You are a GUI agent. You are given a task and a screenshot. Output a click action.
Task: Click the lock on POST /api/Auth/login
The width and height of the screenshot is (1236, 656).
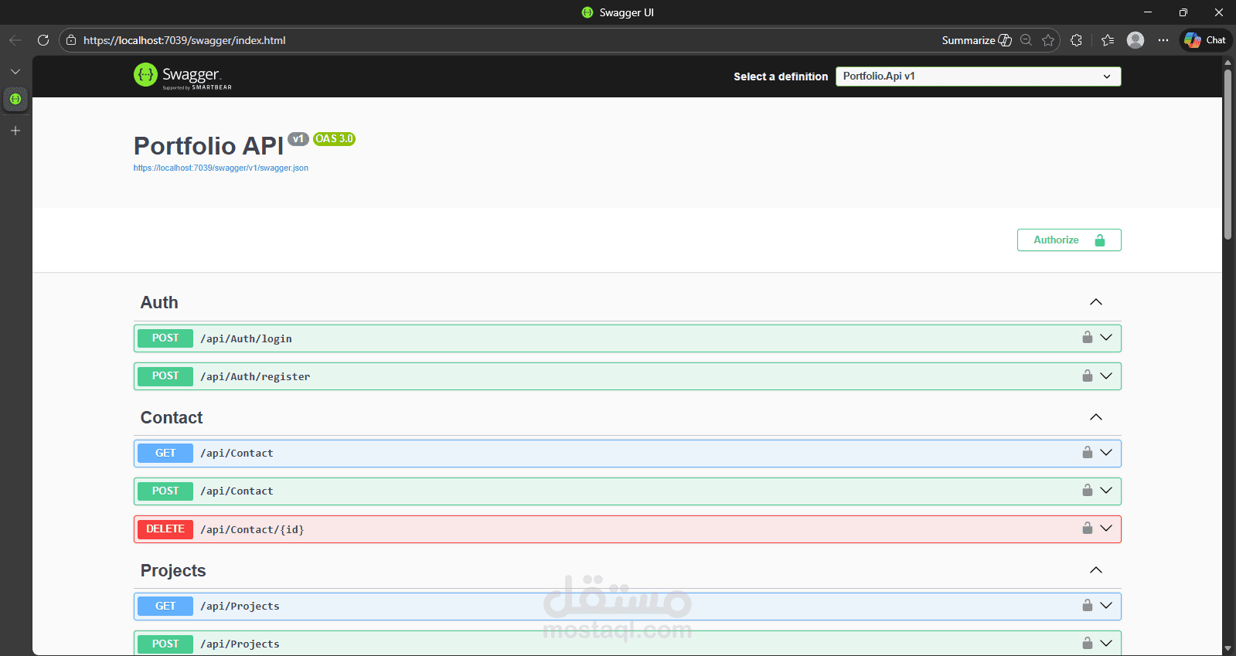(x=1088, y=338)
